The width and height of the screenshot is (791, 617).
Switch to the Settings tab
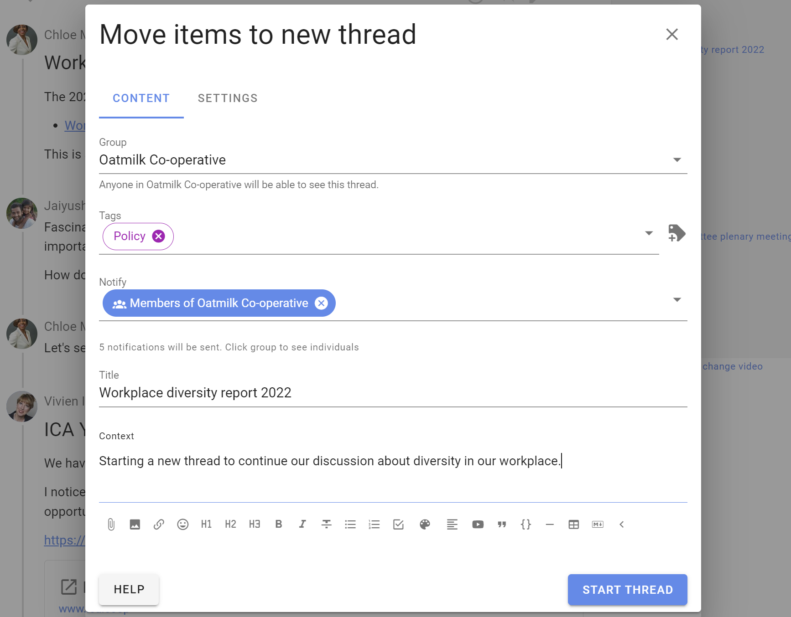click(228, 98)
